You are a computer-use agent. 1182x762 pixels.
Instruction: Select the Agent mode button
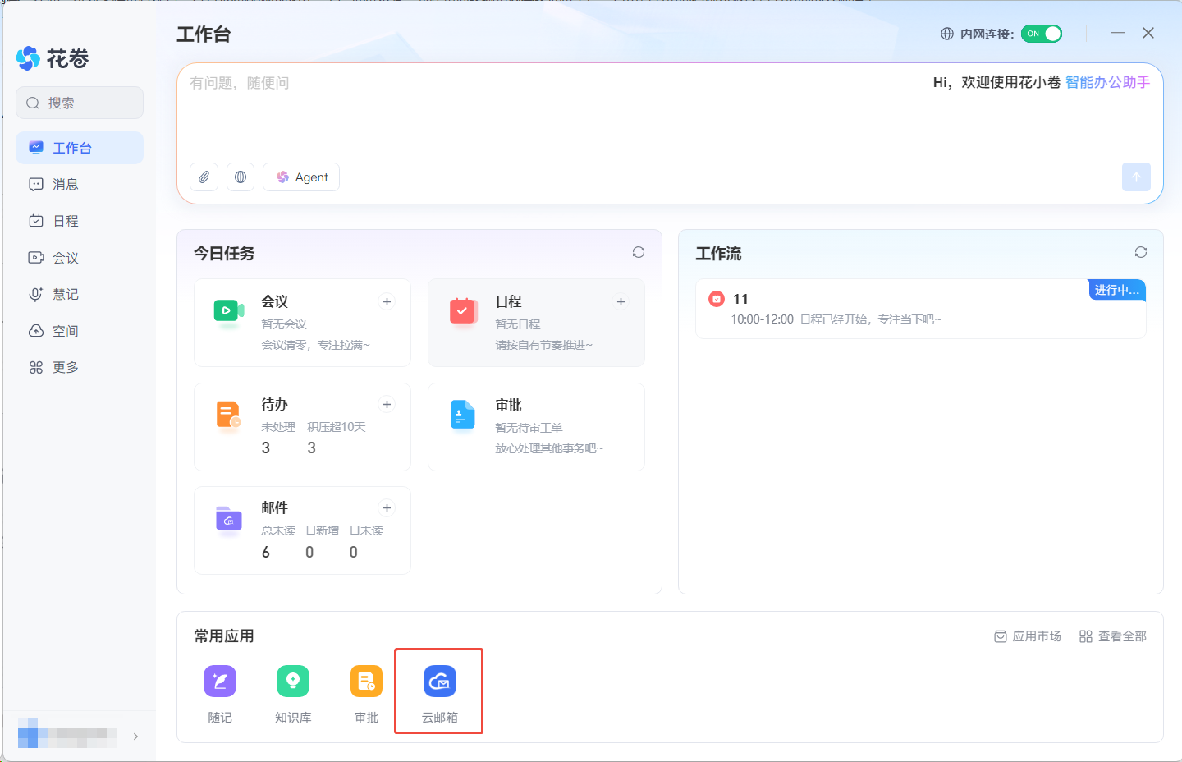pyautogui.click(x=301, y=177)
